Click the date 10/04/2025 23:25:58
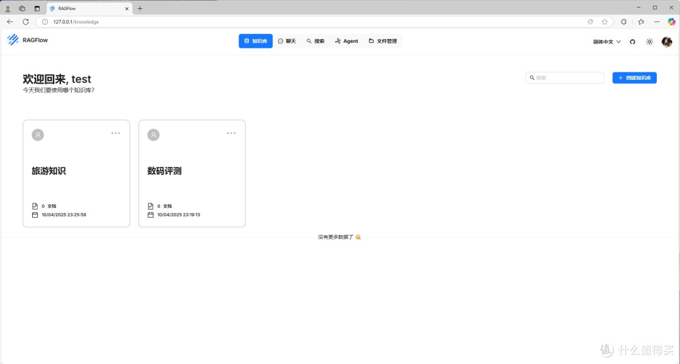Image resolution: width=680 pixels, height=364 pixels. 64,215
